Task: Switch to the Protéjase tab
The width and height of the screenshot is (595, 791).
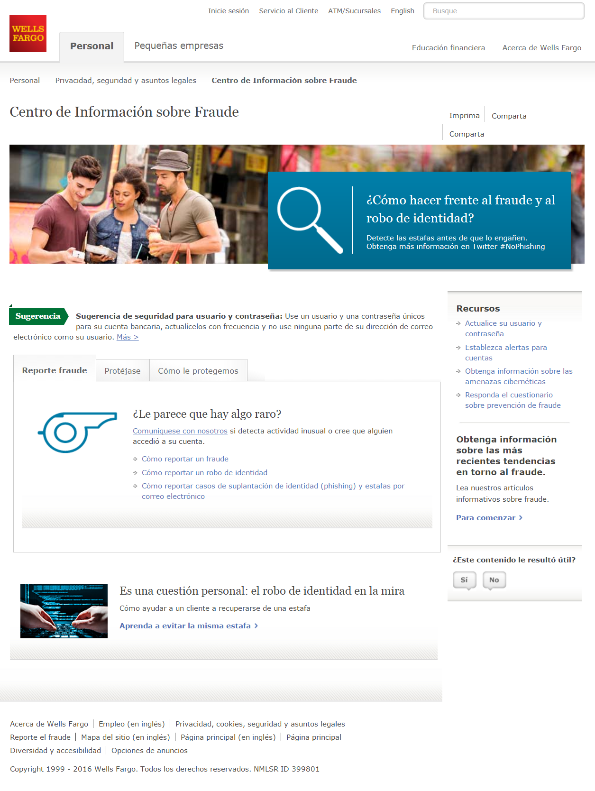Action: (x=123, y=371)
